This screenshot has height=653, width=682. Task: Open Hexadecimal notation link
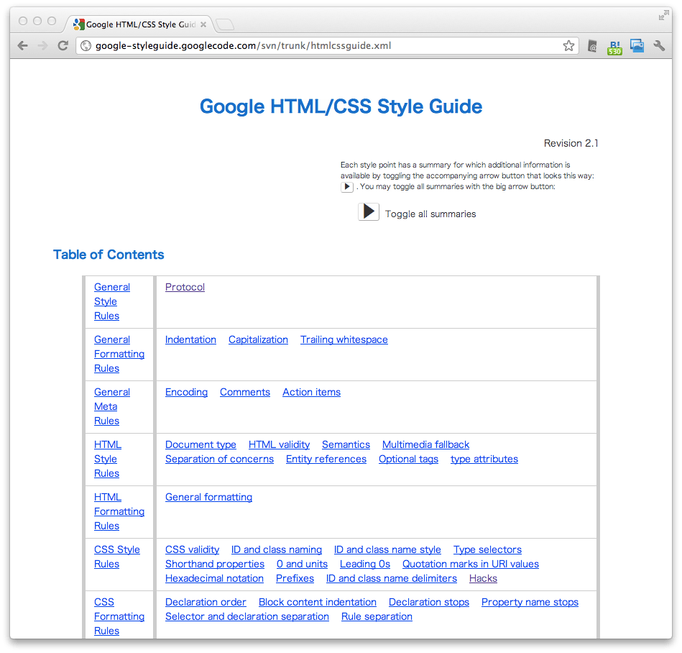(214, 578)
